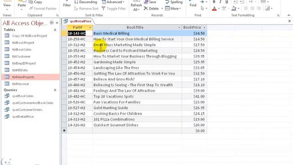
Task: Open the BookTitle column filter dropdown
Action: pyautogui.click(x=179, y=27)
